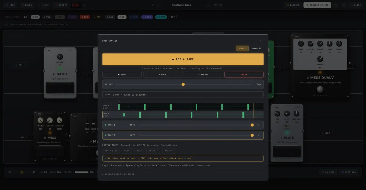
Task: Stomp the PLATE reverb pedal footswitch
Action: point(287,151)
